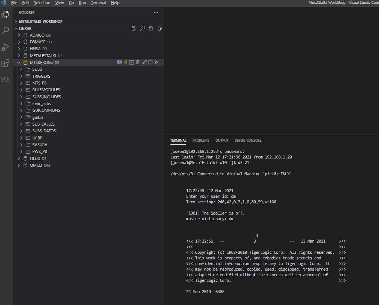379x305 pixels.
Task: Click the lightning bolt icon on MTSKPROGS row
Action: 126,62
